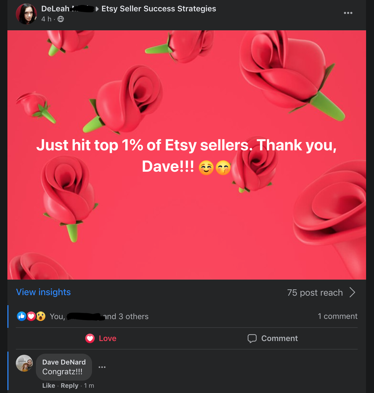Click the Dave DeNard name link
Screen dimensions: 374x393
click(x=64, y=362)
